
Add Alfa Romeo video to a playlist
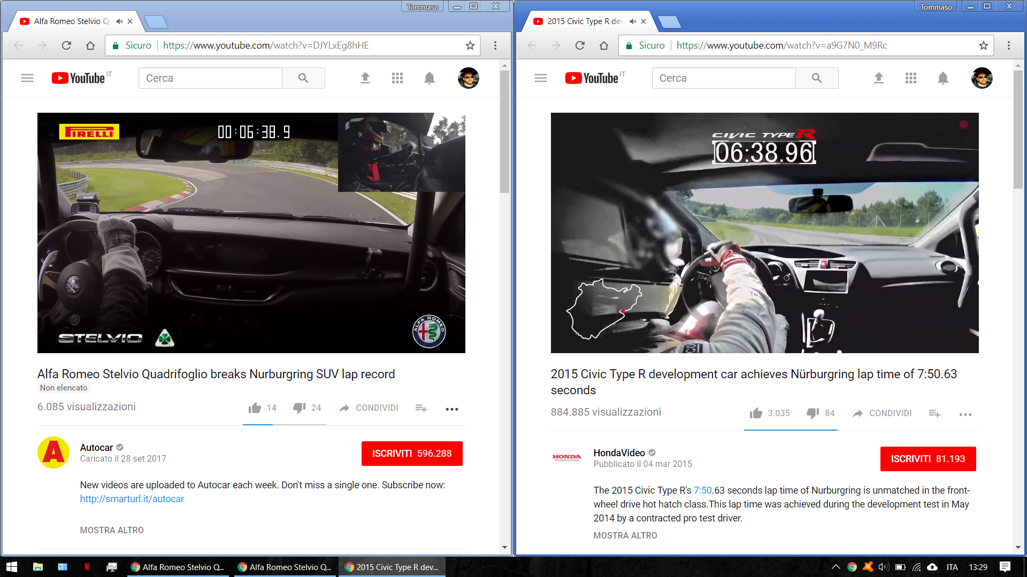tap(421, 408)
